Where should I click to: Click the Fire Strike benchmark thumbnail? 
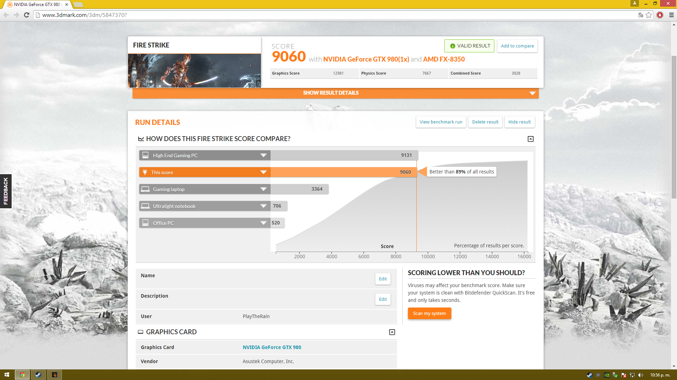point(194,70)
